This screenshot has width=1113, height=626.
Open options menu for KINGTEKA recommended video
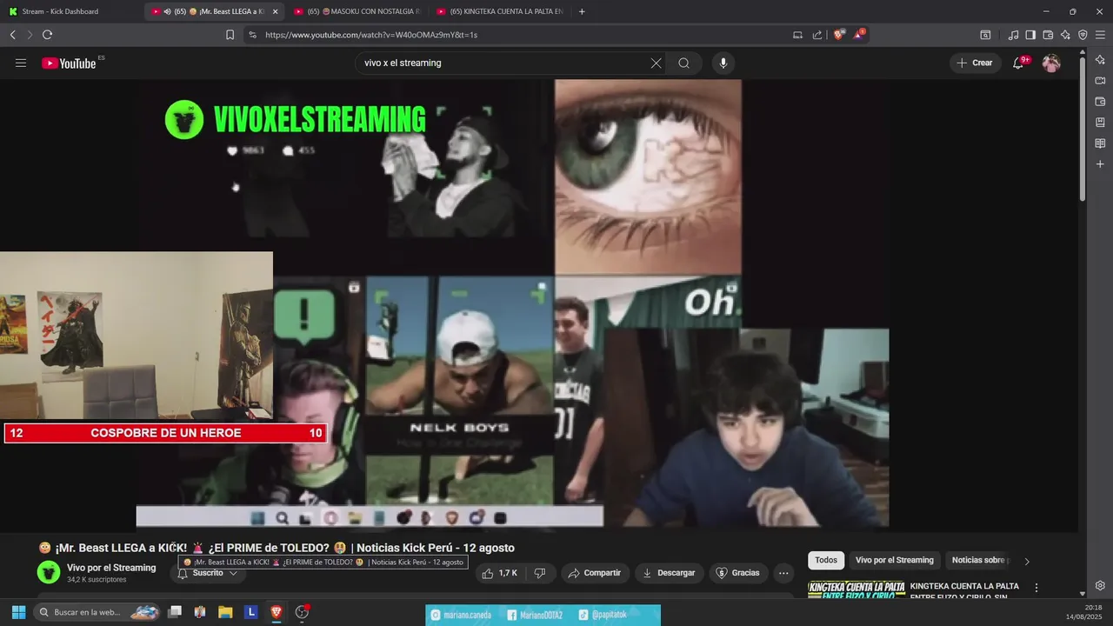[1036, 588]
